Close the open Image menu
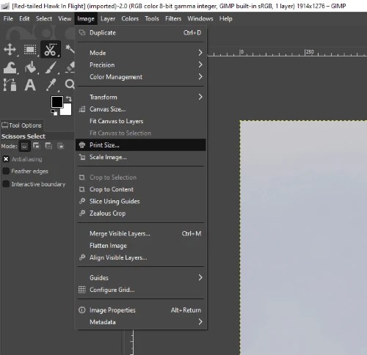This screenshot has height=355, width=367. (86, 18)
